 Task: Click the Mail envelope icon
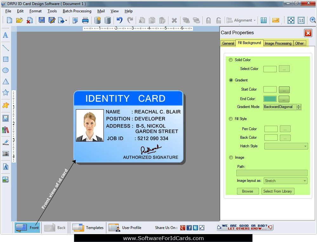pyautogui.click(x=275, y=20)
